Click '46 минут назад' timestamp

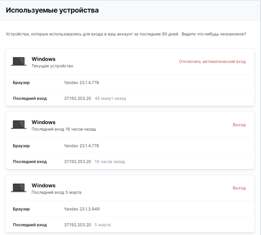(x=110, y=98)
